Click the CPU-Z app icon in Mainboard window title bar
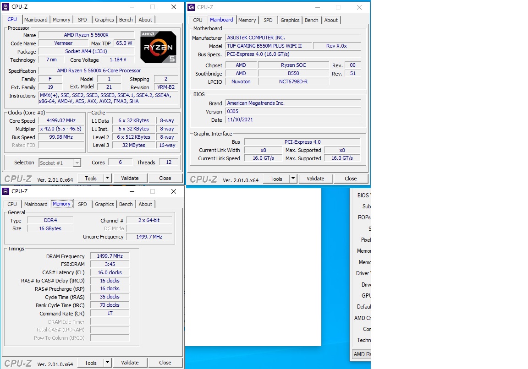 coord(191,7)
